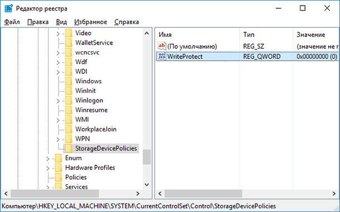Viewport: 340px width, 212px height.
Task: Click values pane left scroll arrow
Action: pyautogui.click(x=160, y=194)
